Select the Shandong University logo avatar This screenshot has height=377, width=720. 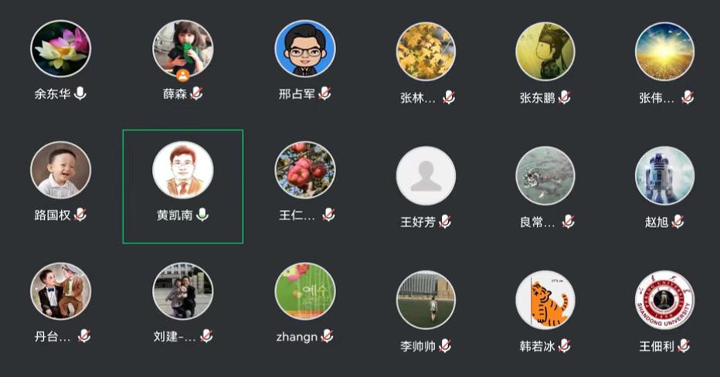(664, 300)
